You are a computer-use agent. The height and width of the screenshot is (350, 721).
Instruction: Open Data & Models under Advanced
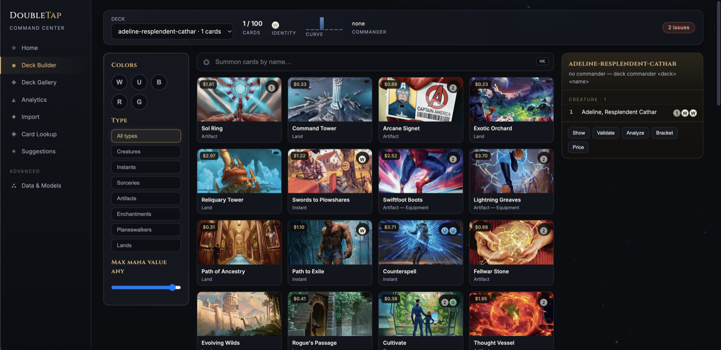[x=45, y=186]
